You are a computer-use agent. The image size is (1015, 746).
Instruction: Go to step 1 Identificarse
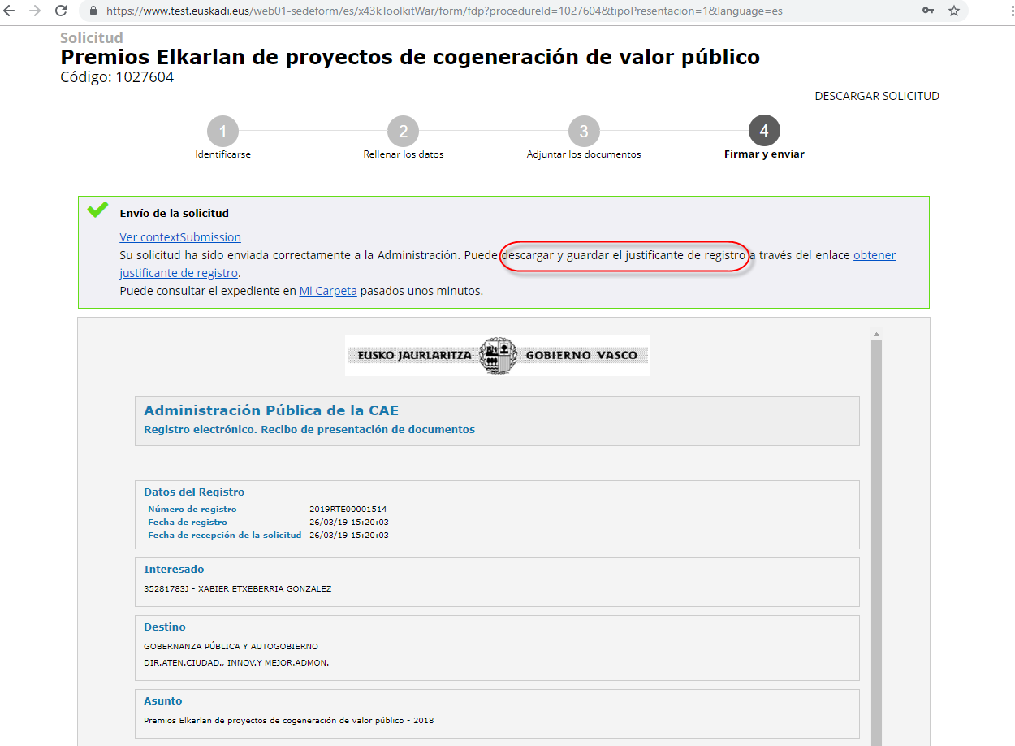point(222,132)
